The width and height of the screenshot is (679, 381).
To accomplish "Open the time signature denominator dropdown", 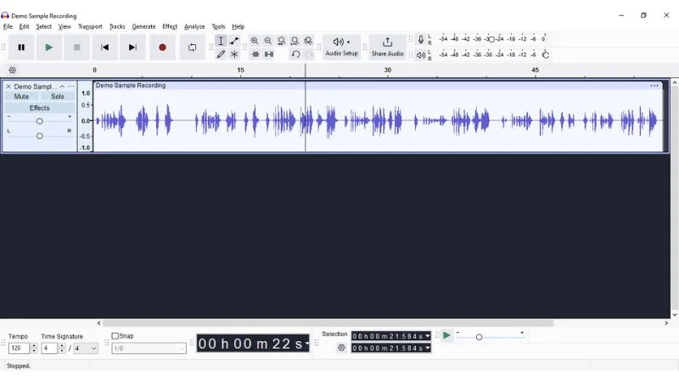I will point(86,348).
